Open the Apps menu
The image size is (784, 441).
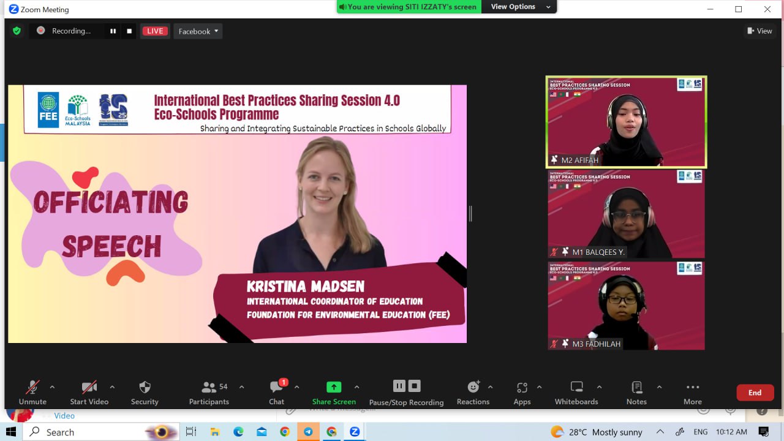tap(522, 393)
